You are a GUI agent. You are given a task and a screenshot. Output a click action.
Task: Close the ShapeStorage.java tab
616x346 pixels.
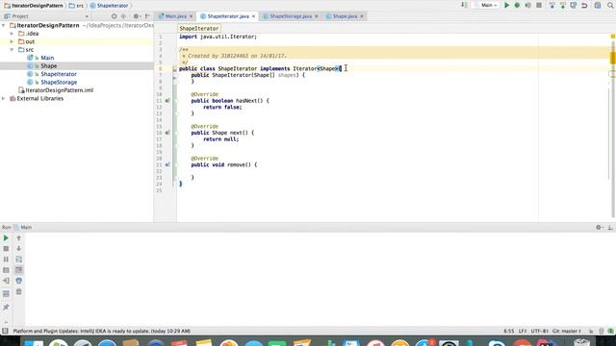click(x=317, y=16)
